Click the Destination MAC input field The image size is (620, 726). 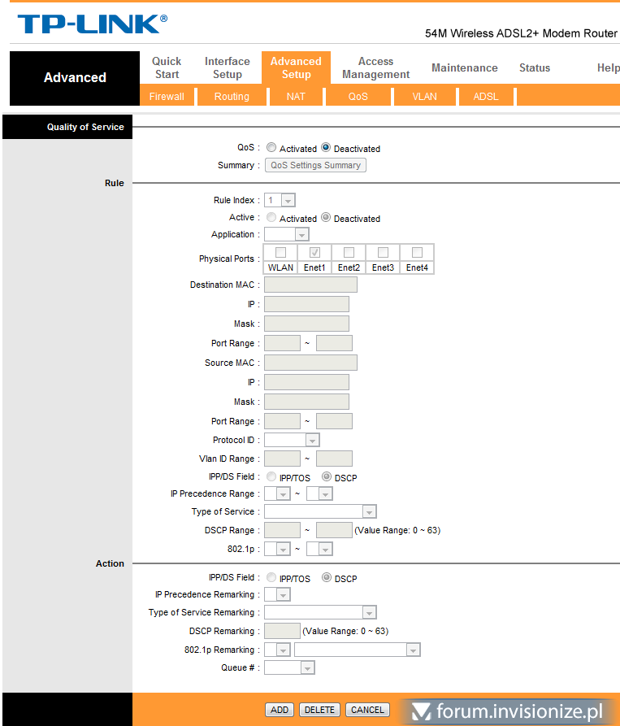pos(310,285)
